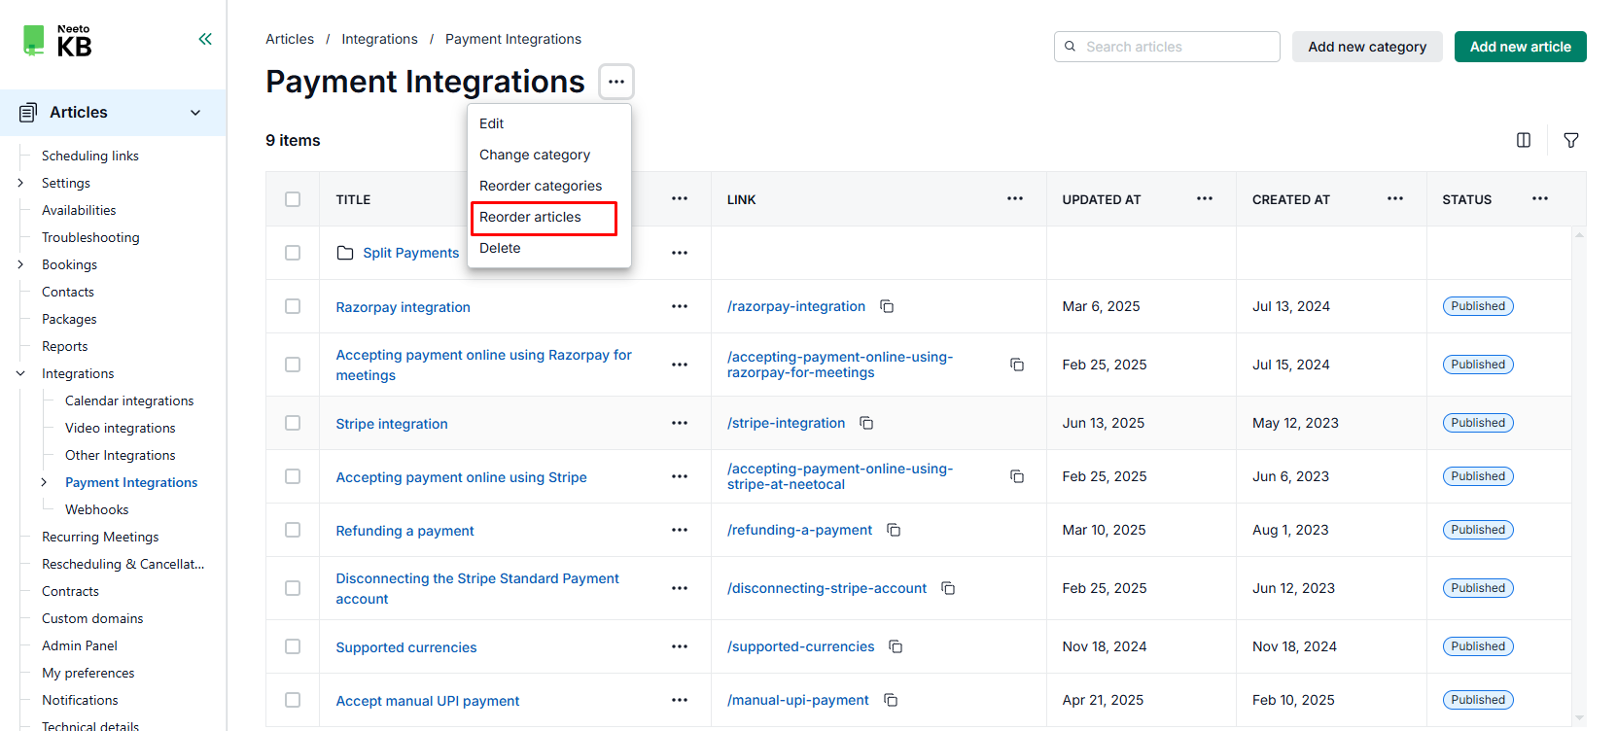Open row menu for Refunding a payment
The image size is (1617, 731).
click(x=680, y=530)
